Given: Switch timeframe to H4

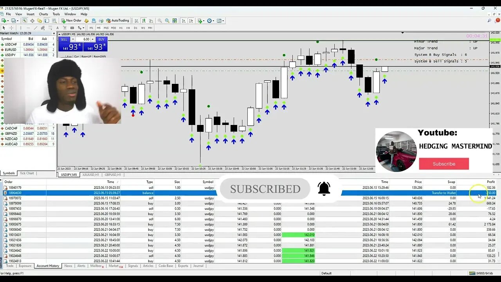Looking at the screenshot, I should coord(128,28).
